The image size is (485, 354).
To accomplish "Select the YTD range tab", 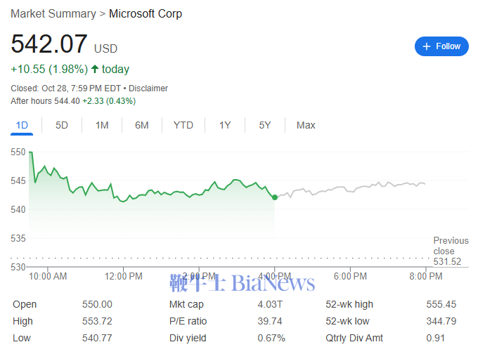I will tap(183, 125).
